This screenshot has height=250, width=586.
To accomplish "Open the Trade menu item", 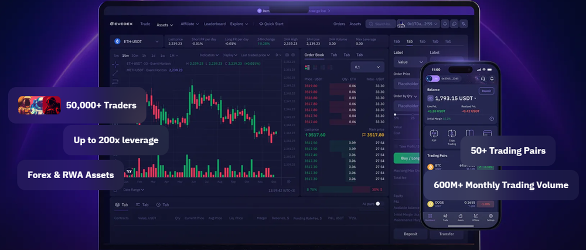I will [145, 24].
